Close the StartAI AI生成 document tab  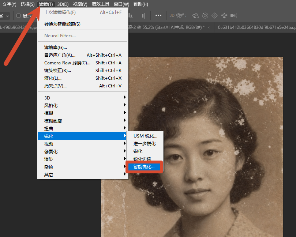(209, 27)
